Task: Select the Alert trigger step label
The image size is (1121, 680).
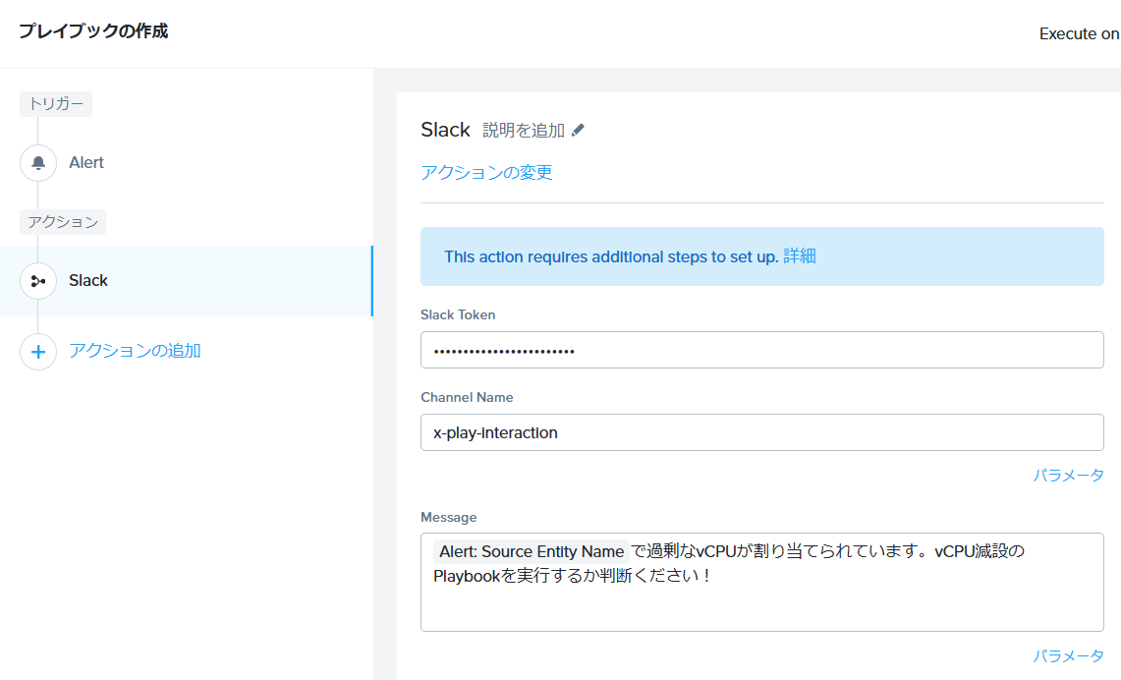Action: [x=86, y=163]
